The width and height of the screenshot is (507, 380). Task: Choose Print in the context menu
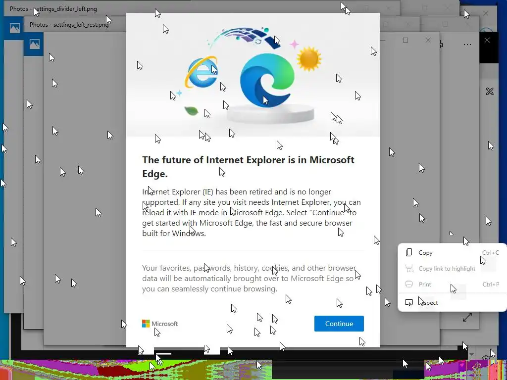coord(453,285)
